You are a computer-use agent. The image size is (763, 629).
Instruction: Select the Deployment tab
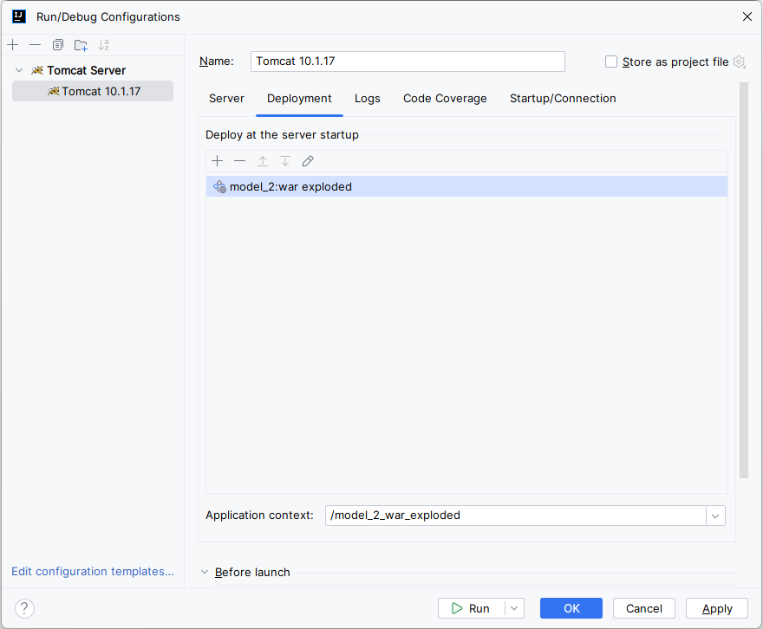tap(299, 99)
